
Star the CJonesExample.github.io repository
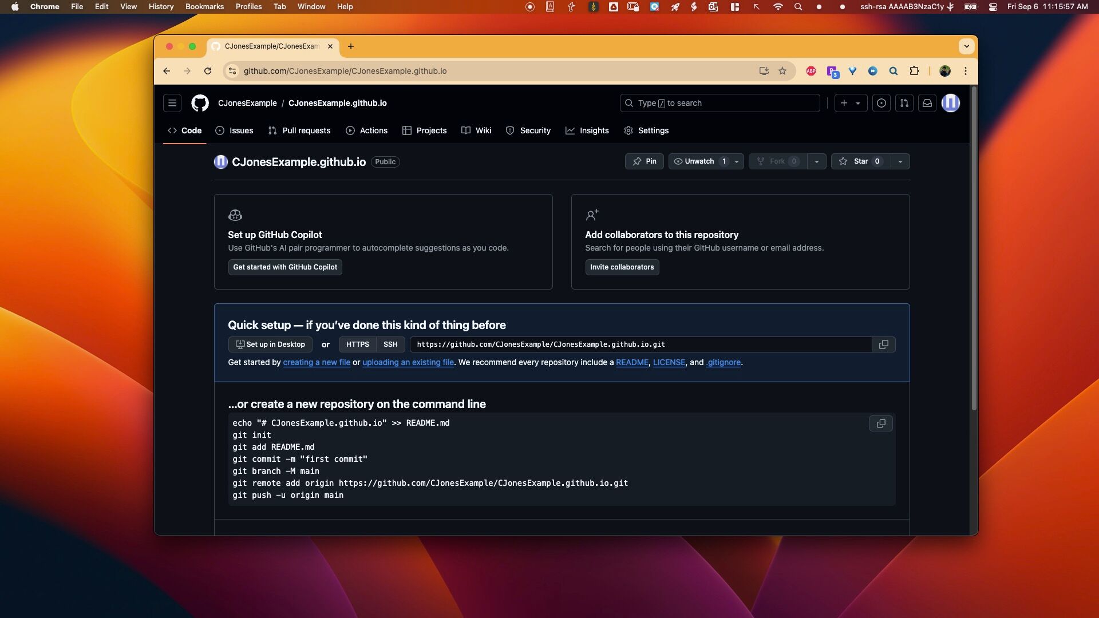click(860, 161)
